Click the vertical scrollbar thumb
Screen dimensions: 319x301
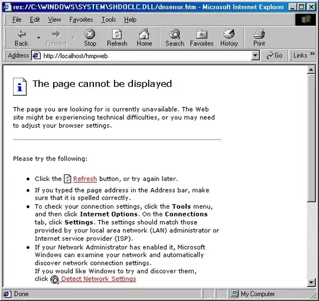(311, 138)
